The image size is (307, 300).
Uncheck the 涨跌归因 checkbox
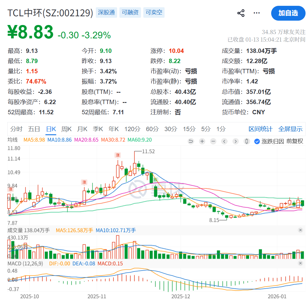(x=257, y=142)
